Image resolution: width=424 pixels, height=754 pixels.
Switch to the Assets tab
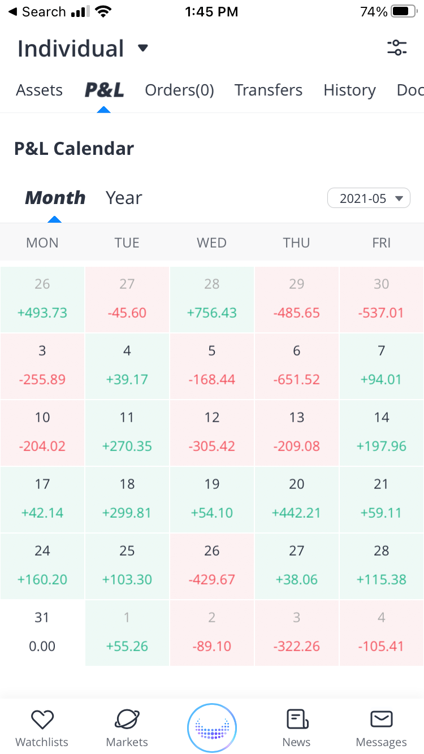[x=39, y=90]
